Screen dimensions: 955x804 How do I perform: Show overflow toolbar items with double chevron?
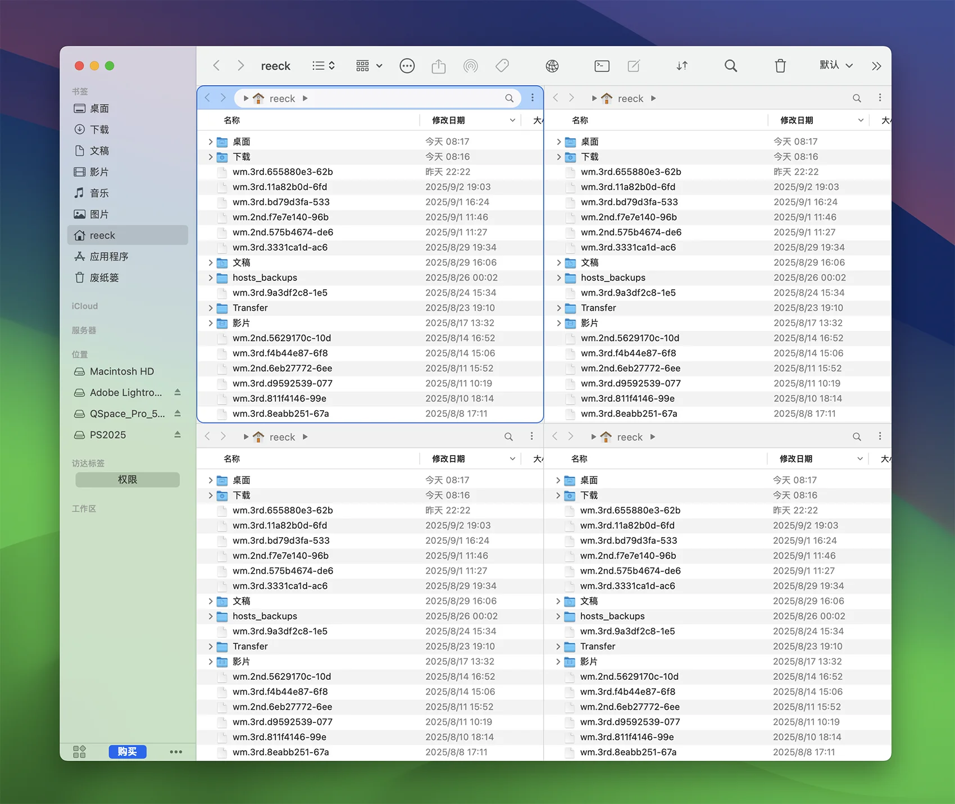(x=876, y=66)
